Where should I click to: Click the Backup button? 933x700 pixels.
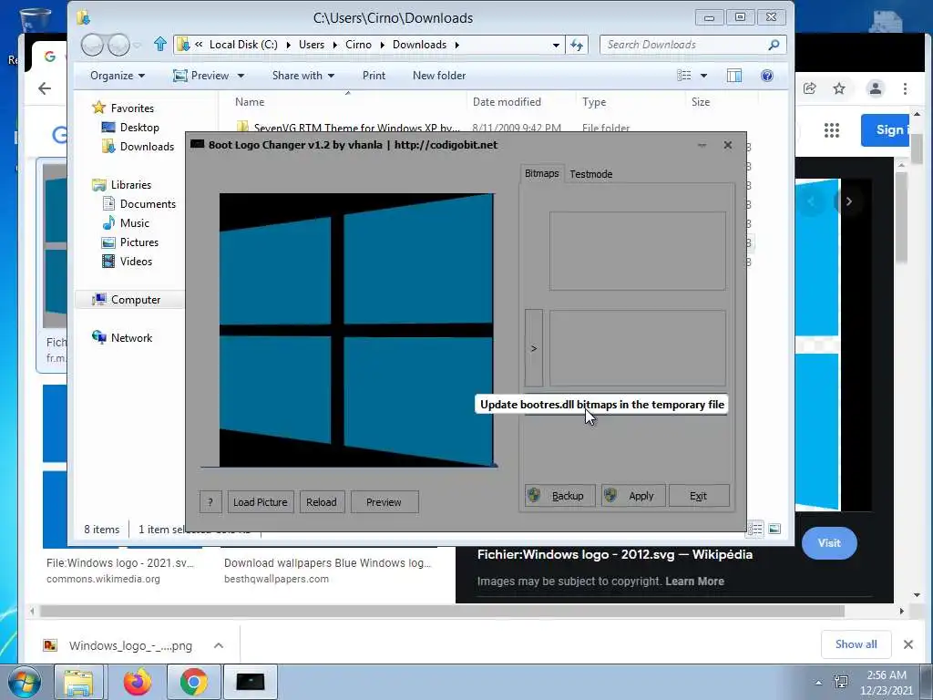click(x=559, y=495)
